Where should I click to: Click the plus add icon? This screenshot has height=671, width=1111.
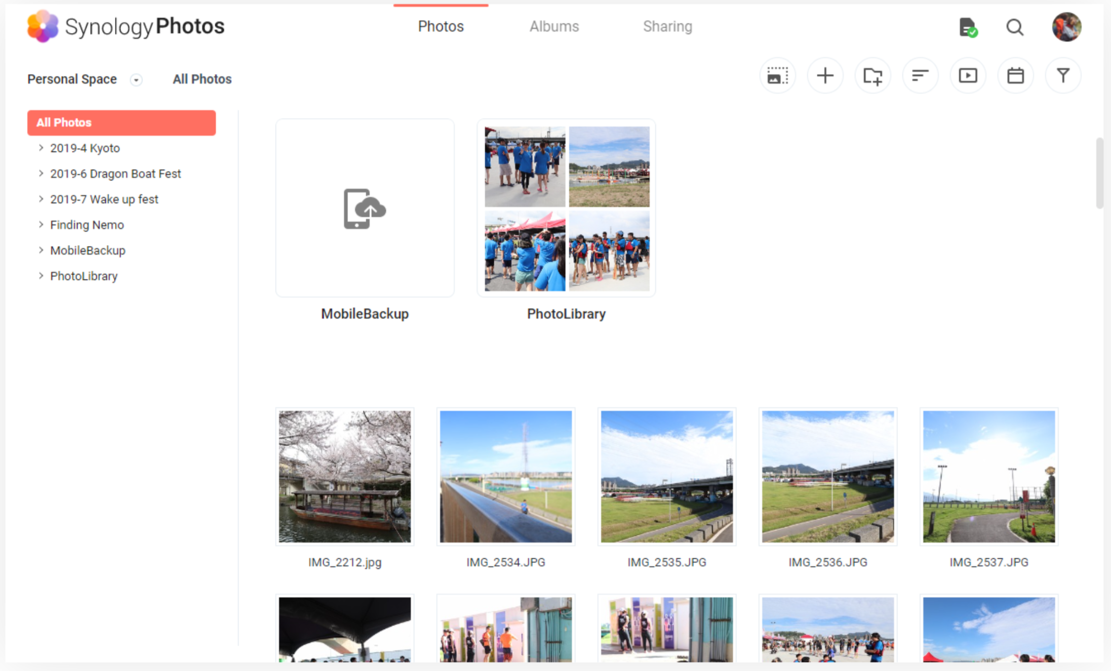pyautogui.click(x=825, y=76)
